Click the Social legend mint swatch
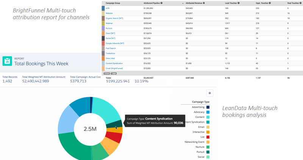The width and height of the screenshot is (303, 160). coord(208,157)
